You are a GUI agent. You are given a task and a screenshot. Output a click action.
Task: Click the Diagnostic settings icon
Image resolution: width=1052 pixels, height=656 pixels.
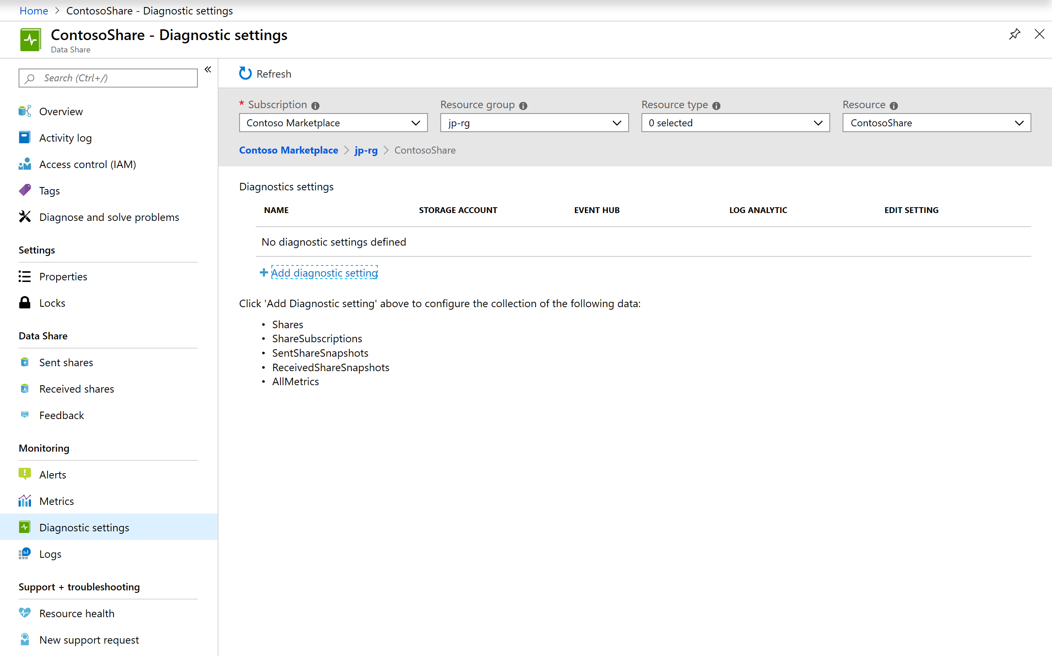coord(24,527)
